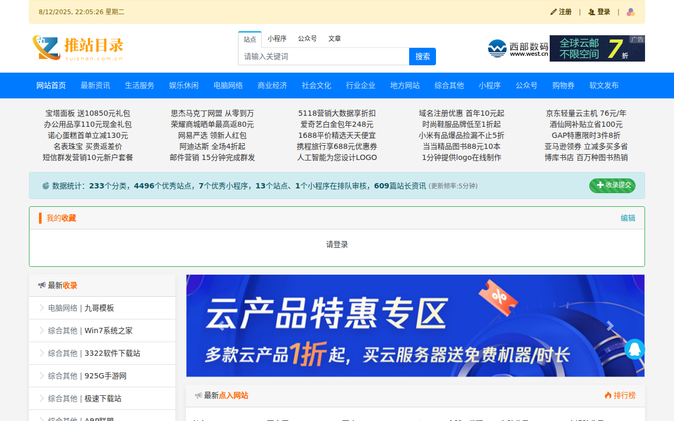The image size is (674, 421).
Task: Click the 编辑 link in 我的收藏
Action: click(628, 218)
